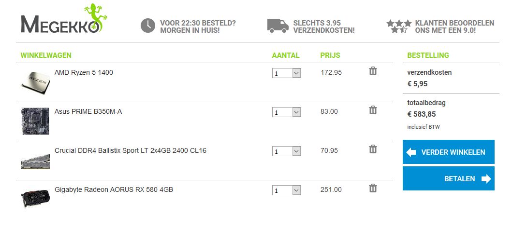Expand quantity selector for Crucial DDR4 Ballistix
This screenshot has width=512, height=229.
[287, 151]
